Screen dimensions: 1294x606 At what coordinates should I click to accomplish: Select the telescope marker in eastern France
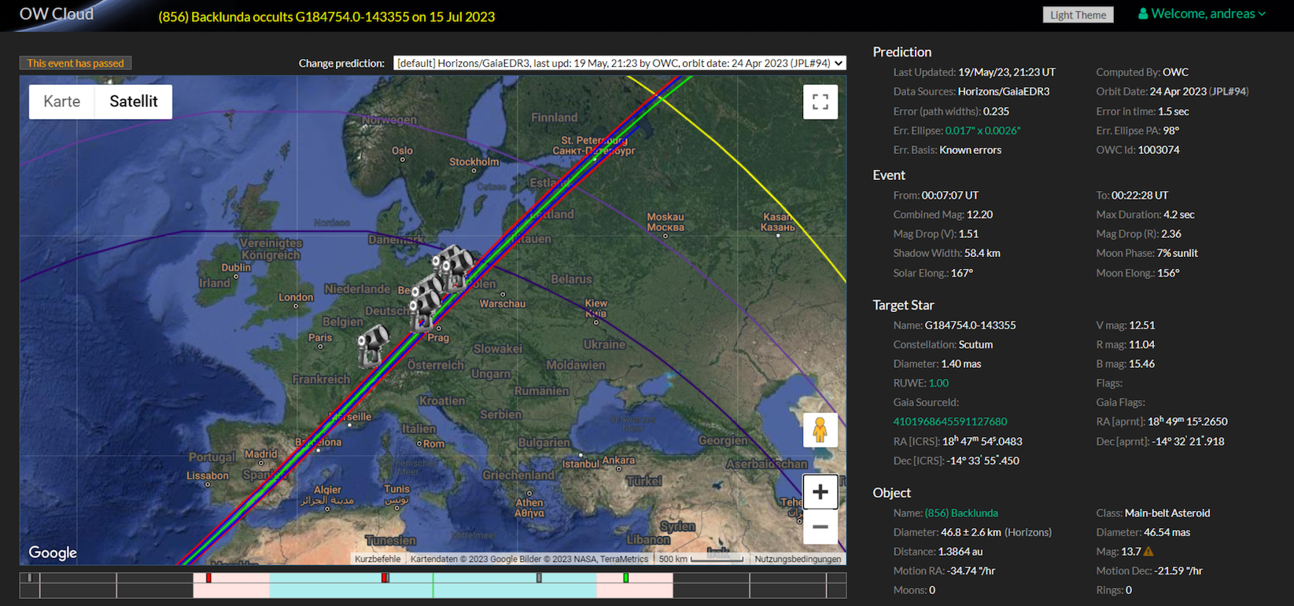(373, 344)
